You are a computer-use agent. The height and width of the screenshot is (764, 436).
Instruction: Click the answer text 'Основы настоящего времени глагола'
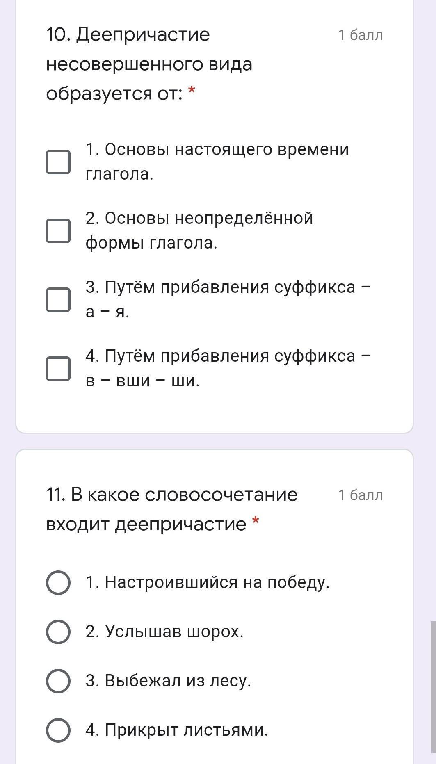pyautogui.click(x=217, y=162)
